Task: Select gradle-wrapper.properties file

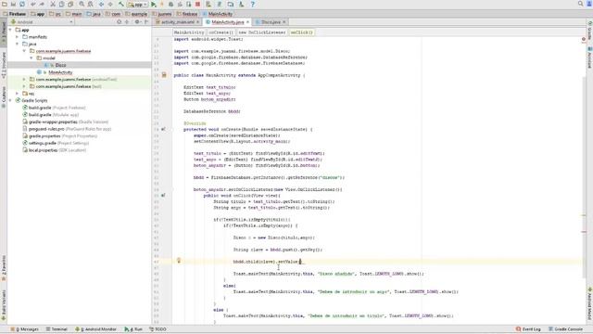Action: (65, 122)
